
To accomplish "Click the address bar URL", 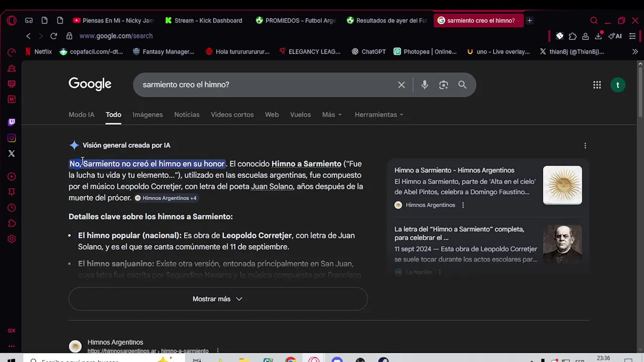I will [x=116, y=36].
